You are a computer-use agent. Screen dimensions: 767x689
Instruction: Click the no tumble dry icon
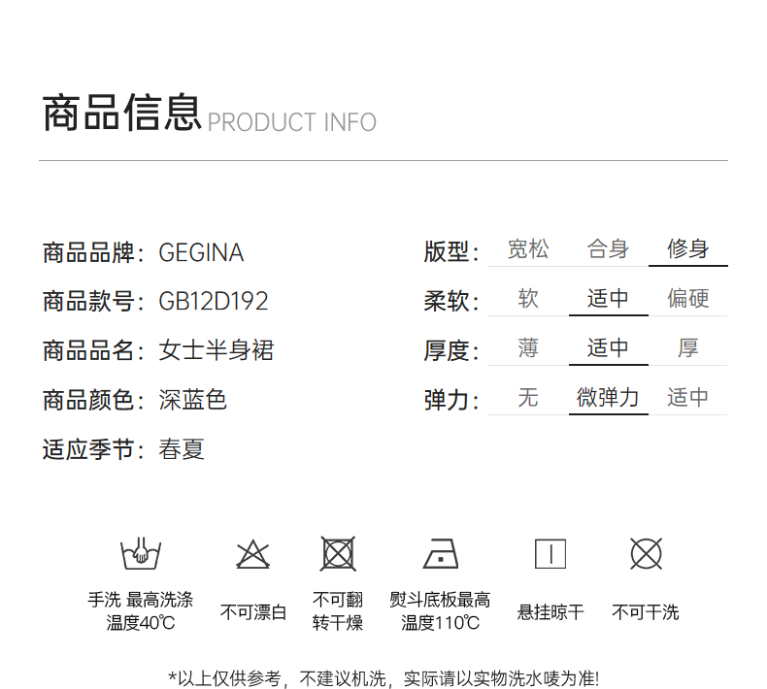click(x=338, y=554)
